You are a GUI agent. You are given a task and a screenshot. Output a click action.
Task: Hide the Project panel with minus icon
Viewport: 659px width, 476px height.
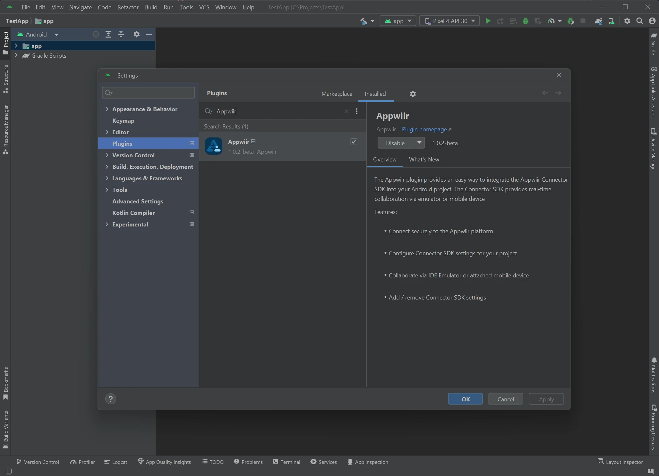[x=149, y=34]
